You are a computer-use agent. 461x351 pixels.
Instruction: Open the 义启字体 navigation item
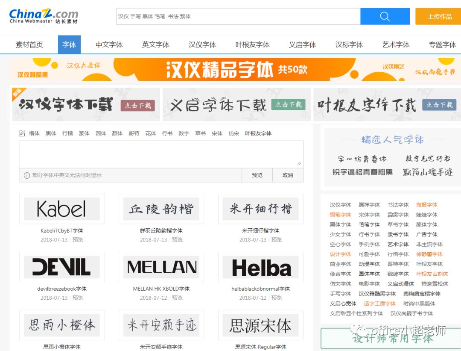(x=302, y=44)
